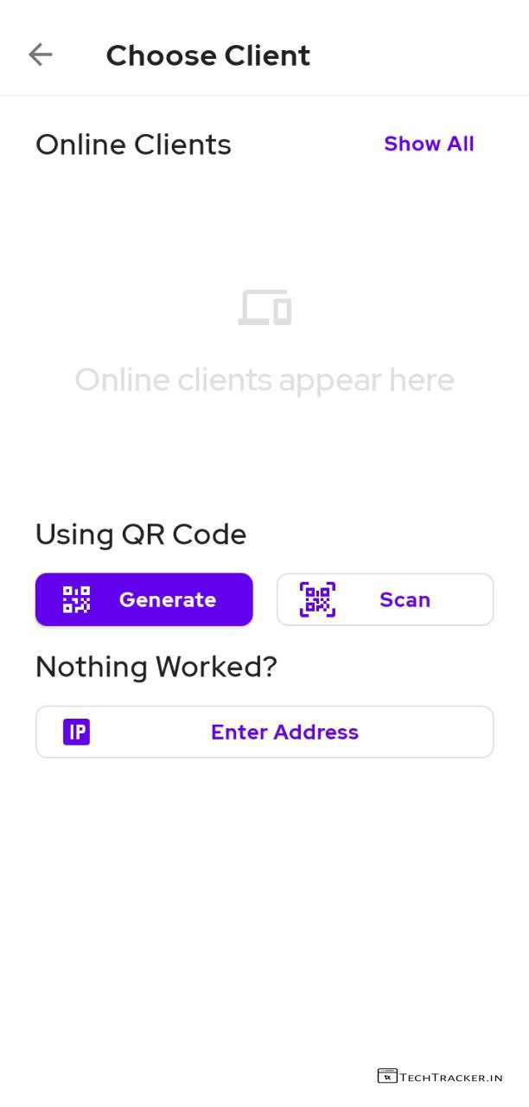Tap the Scan button label
Image resolution: width=529 pixels, height=1107 pixels.
pos(405,599)
